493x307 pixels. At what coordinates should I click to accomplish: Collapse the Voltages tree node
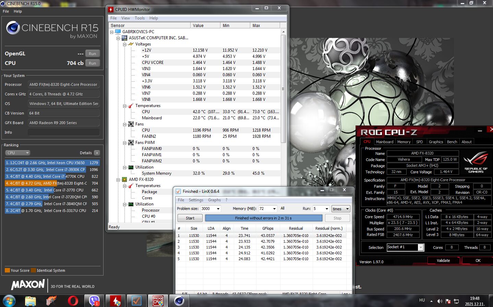tap(125, 44)
